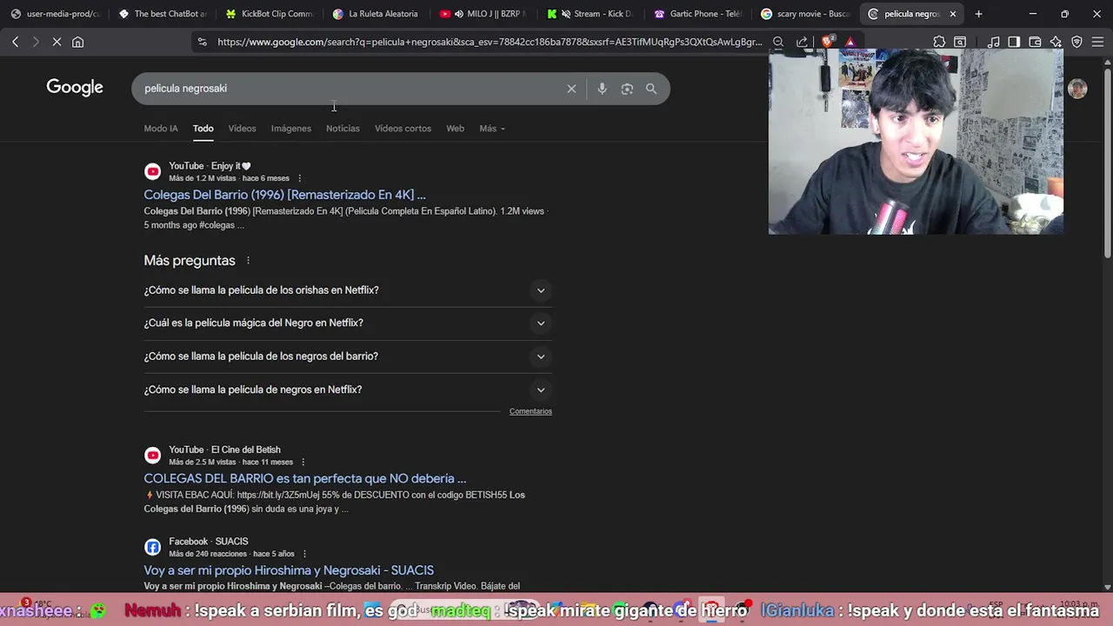Switch to Videos cortos results tab

[403, 129]
